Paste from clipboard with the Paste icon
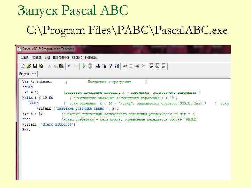The height and width of the screenshot is (188, 251). [x=61, y=66]
